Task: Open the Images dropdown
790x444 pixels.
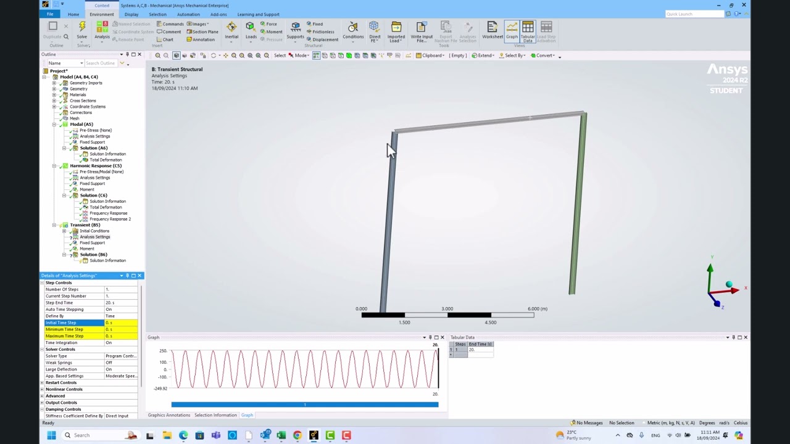Action: pos(197,24)
